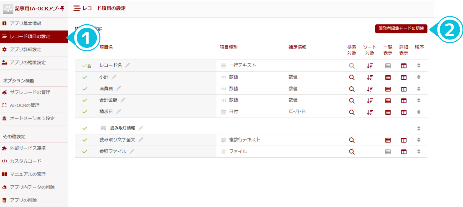Toggle the enabled checkmark for the 参照ファイル row
The image size is (463, 207).
(85, 152)
